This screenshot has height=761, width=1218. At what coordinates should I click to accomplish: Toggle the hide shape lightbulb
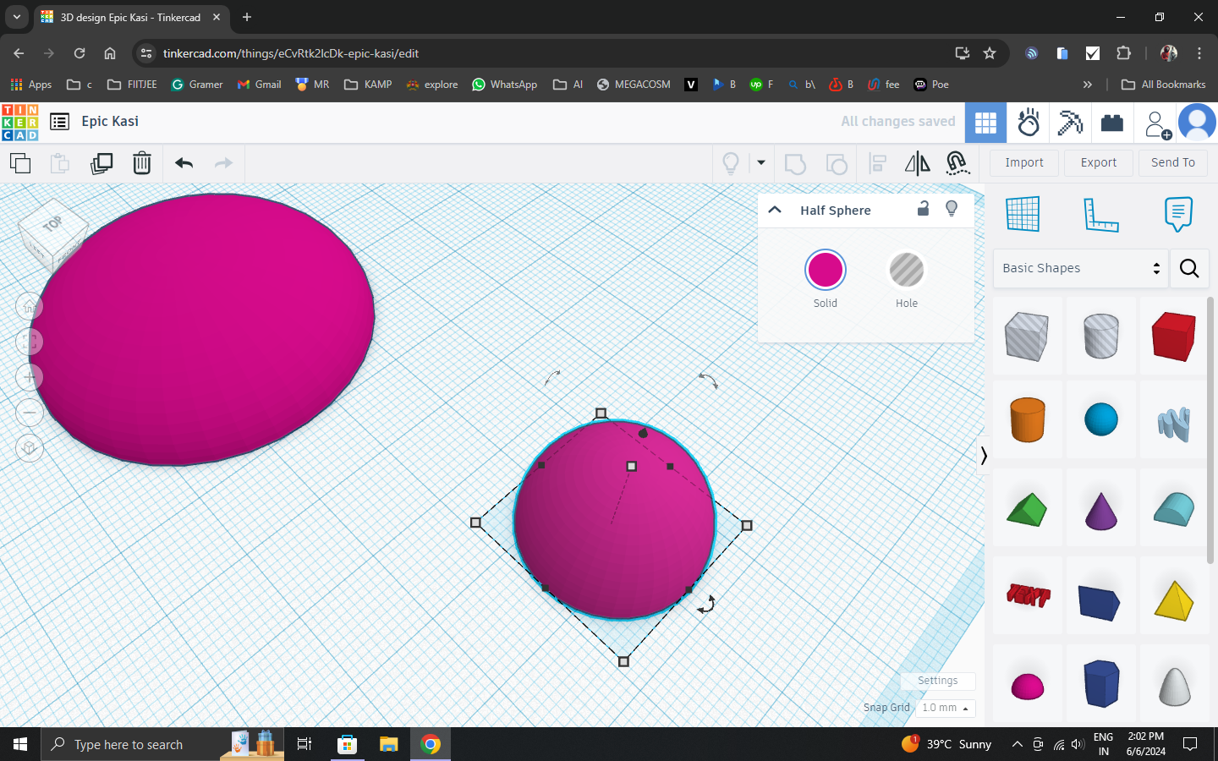tap(952, 209)
